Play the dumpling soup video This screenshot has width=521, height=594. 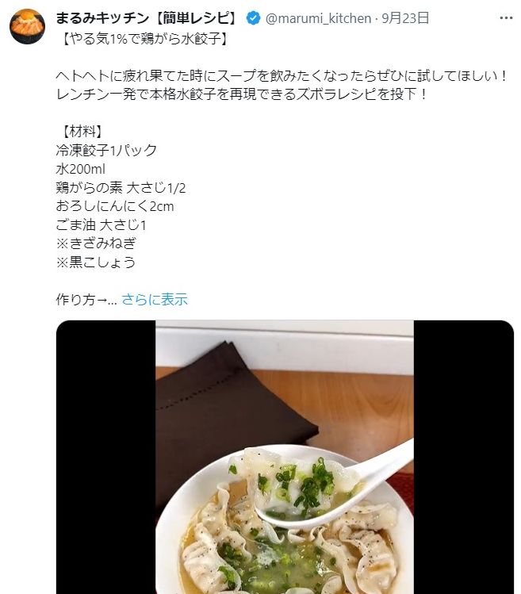click(x=285, y=457)
